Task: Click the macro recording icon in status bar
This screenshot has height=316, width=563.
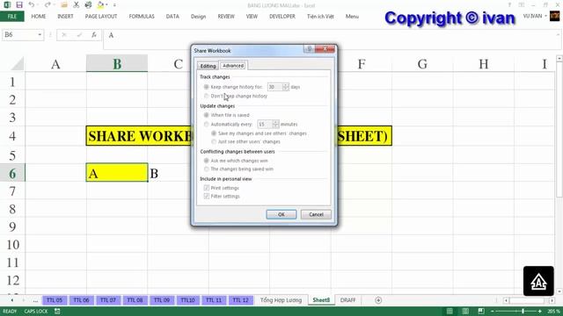Action: (x=57, y=311)
